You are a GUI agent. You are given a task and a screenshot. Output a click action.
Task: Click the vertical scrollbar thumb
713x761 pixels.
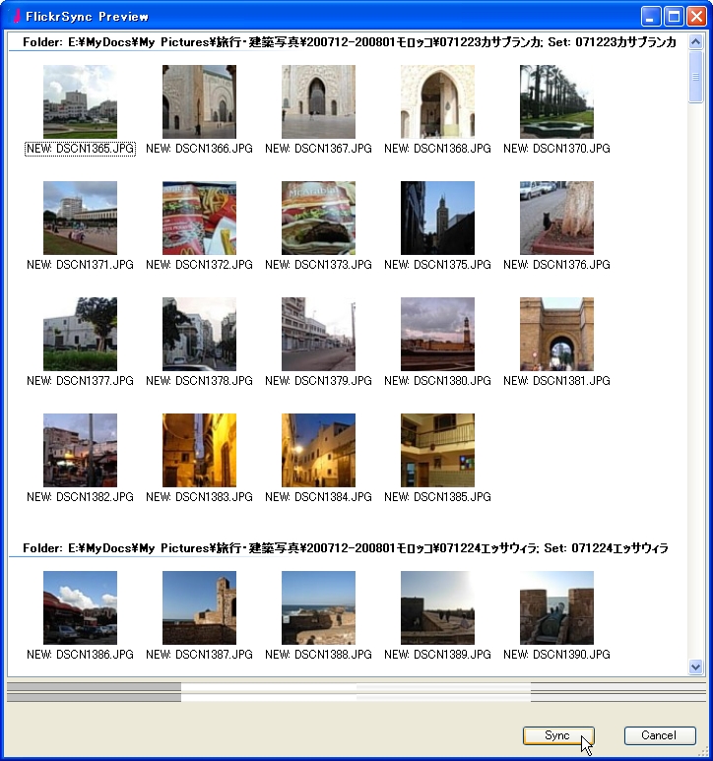pos(695,76)
